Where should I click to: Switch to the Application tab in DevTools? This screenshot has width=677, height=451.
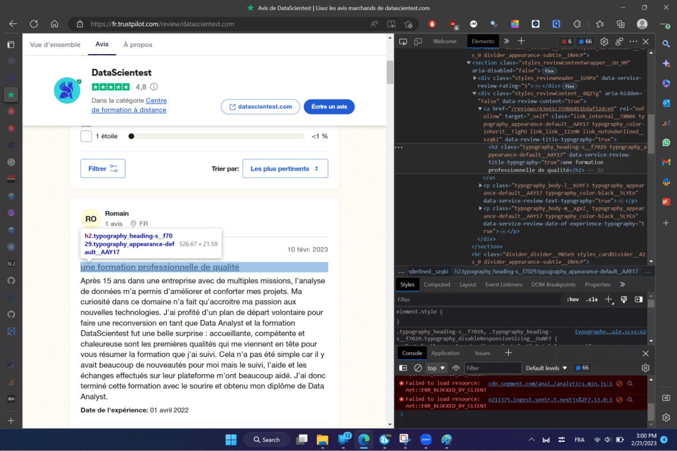click(x=446, y=353)
